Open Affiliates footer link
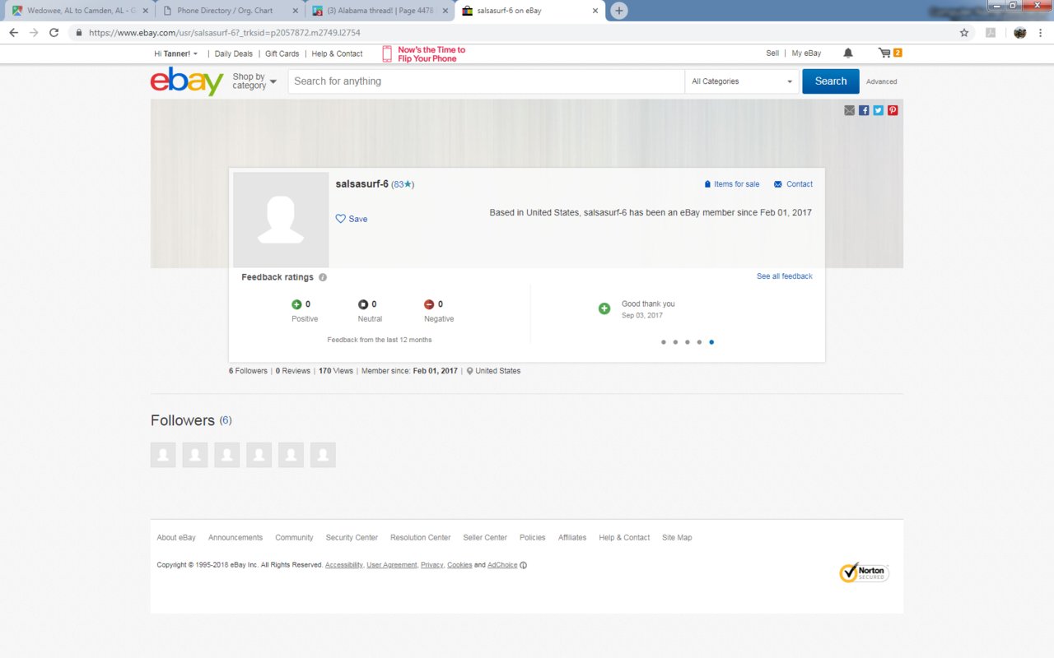This screenshot has height=658, width=1054. [572, 538]
